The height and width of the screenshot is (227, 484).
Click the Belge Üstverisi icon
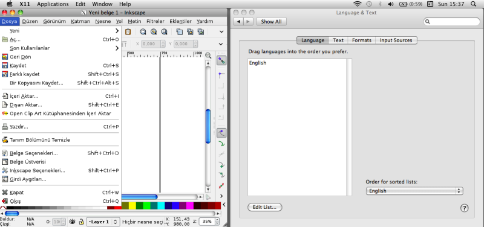[x=5, y=162]
